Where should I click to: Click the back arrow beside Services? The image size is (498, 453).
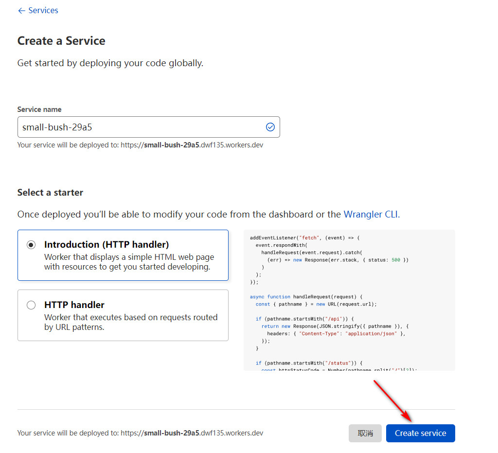tap(21, 11)
